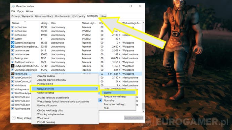Click the wininit.exe process icon
This screenshot has height=130, width=232.
click(x=12, y=85)
